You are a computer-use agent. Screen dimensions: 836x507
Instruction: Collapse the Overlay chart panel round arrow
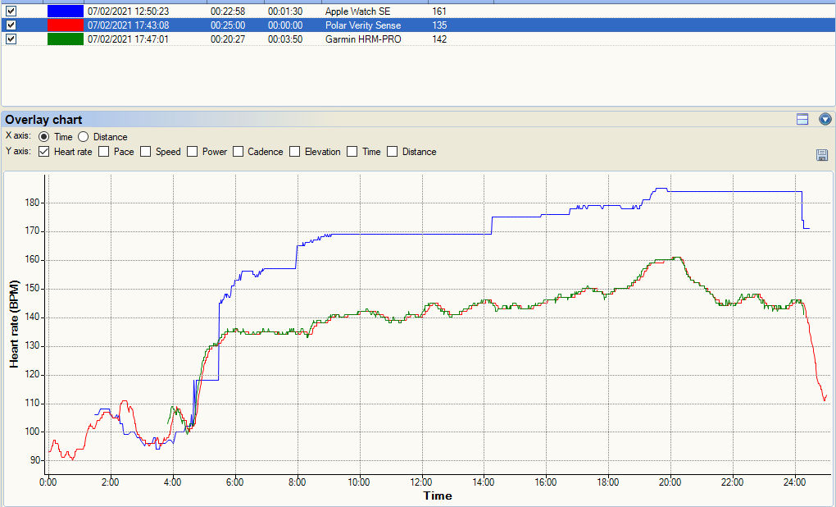[825, 119]
